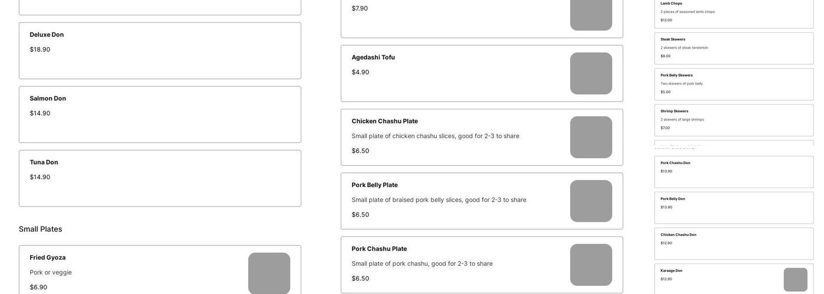Screen dimensions: 824x294
Task: Click the Agedashi Tofu image thumbnail
Action: point(591,73)
